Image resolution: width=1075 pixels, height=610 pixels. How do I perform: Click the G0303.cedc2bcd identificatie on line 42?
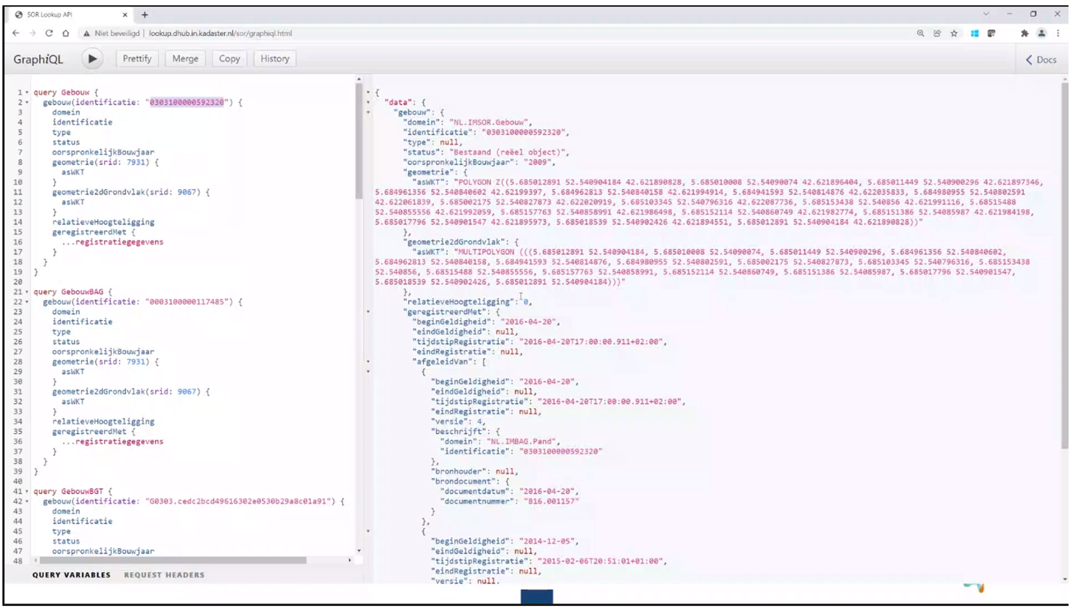pos(238,501)
